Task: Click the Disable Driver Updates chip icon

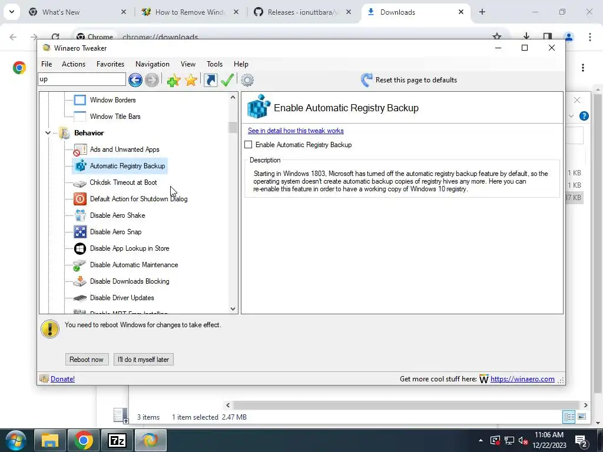Action: tap(80, 298)
